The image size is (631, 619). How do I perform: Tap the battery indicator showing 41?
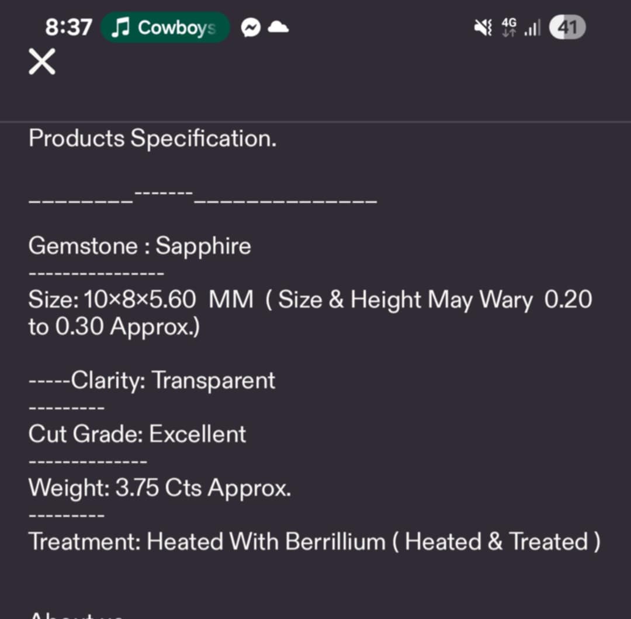click(x=567, y=27)
